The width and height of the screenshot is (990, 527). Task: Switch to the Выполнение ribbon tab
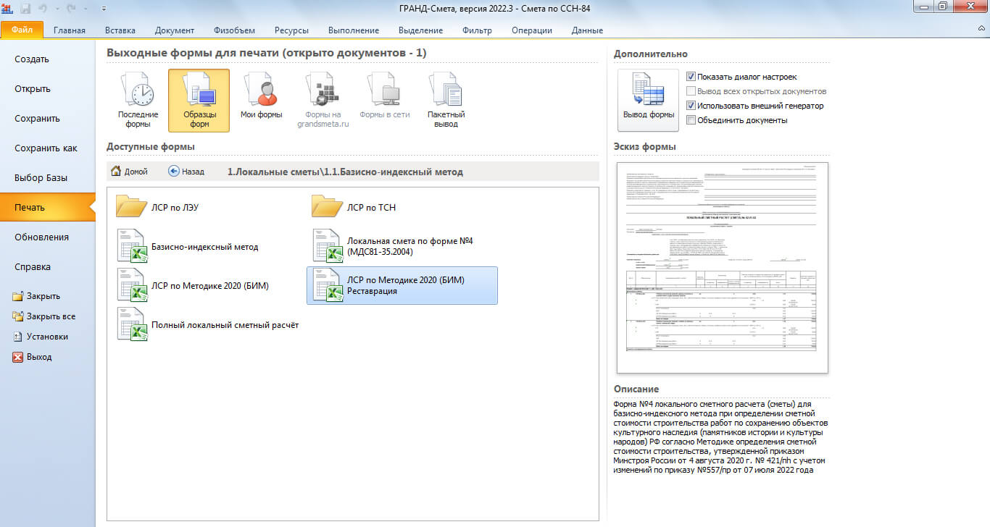coord(354,30)
